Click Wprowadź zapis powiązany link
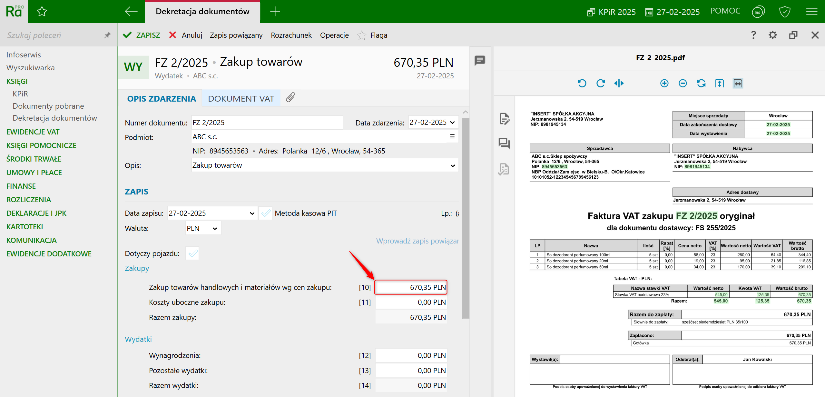Viewport: 825px width, 397px height. tap(417, 241)
